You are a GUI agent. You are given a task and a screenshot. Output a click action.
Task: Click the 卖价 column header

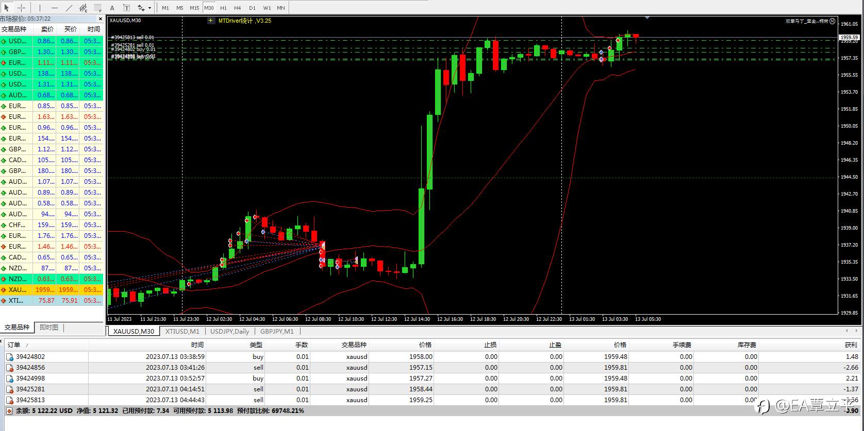47,29
